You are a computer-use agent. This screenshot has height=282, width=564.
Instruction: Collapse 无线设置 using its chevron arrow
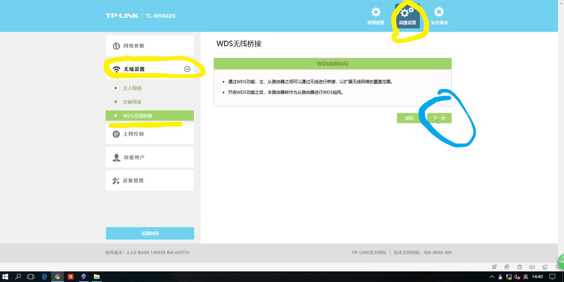(x=187, y=69)
